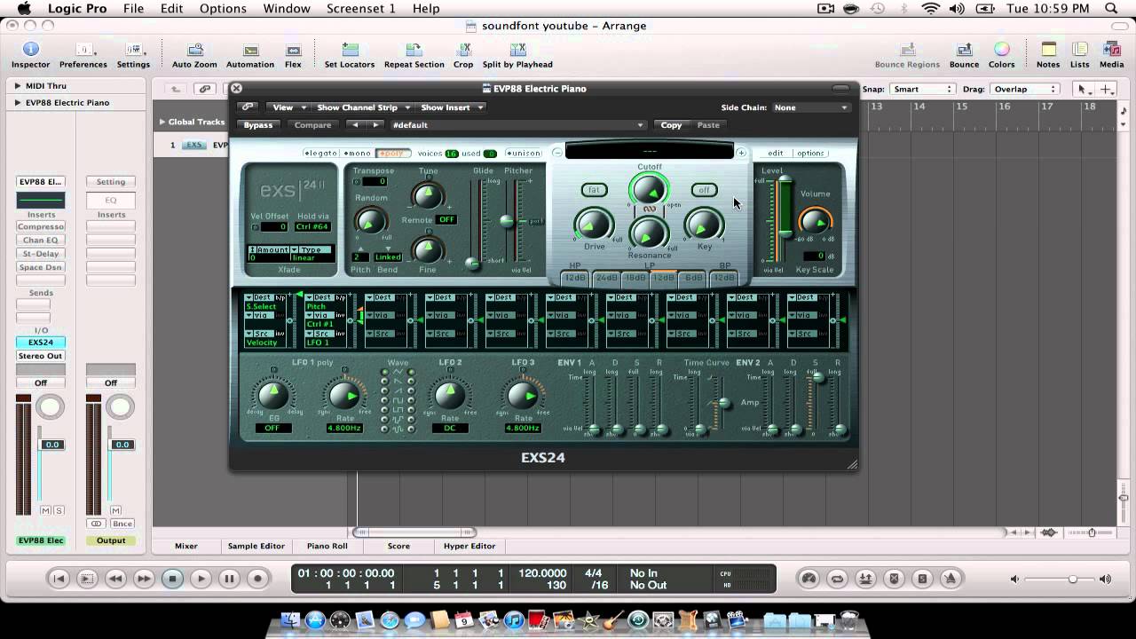This screenshot has height=639, width=1136.
Task: Open the Snap mode dropdown
Action: (922, 89)
